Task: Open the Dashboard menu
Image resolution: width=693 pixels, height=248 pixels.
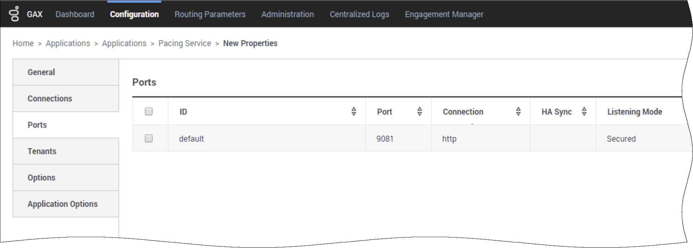Action: pyautogui.click(x=75, y=14)
